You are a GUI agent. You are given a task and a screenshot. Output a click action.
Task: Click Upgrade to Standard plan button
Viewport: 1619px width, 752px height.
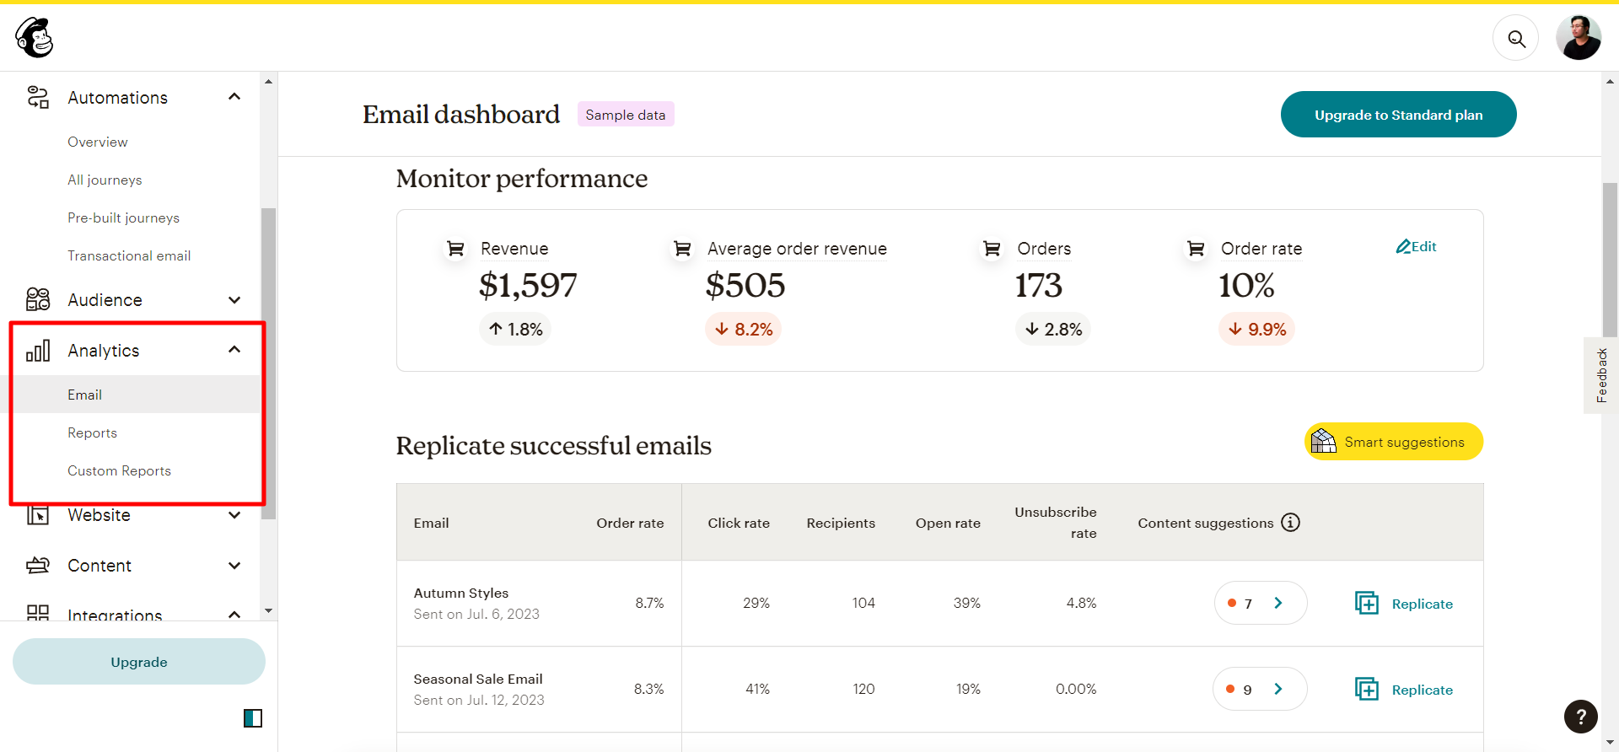point(1398,115)
